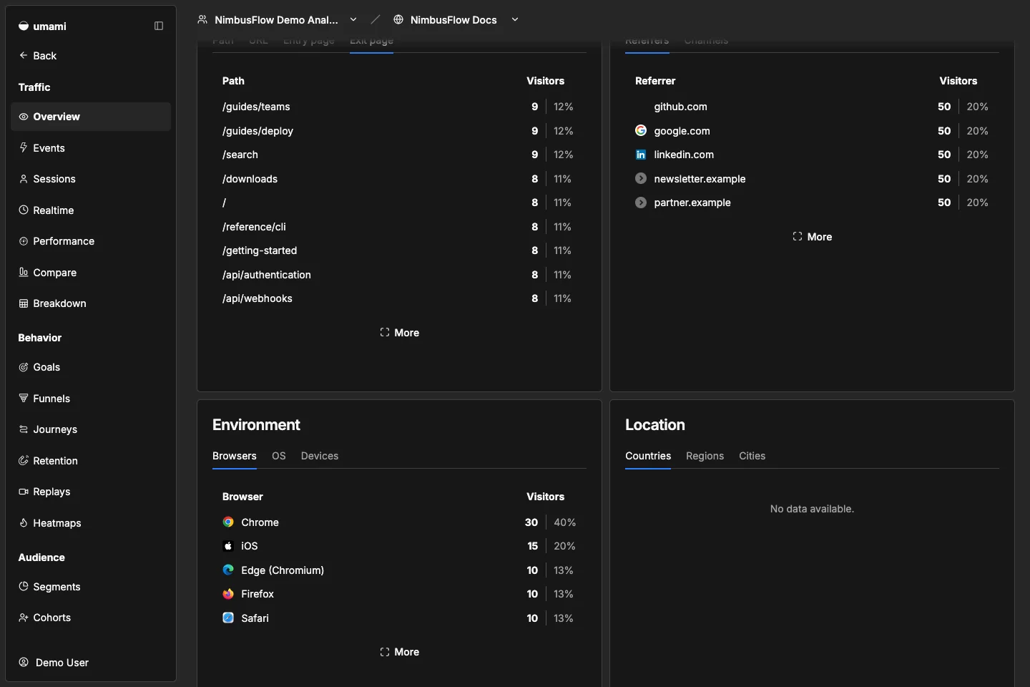1030x687 pixels.
Task: Open the /guides/deploy path link
Action: point(257,131)
